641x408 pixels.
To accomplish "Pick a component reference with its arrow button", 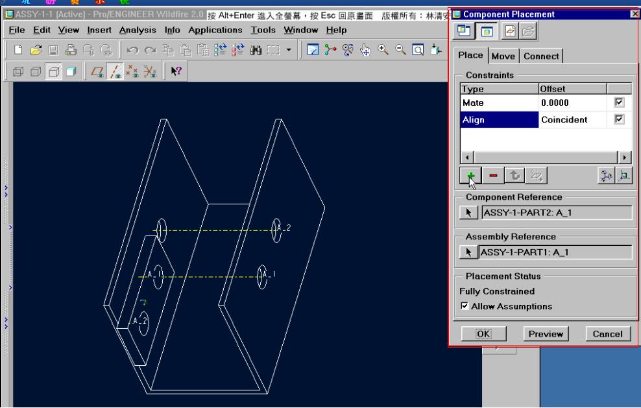I will (x=469, y=213).
